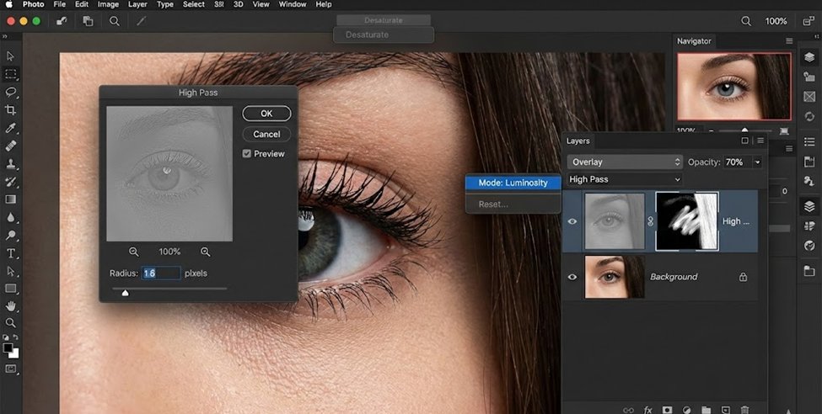
Task: Toggle the mask link on High Pass layer
Action: tap(651, 221)
